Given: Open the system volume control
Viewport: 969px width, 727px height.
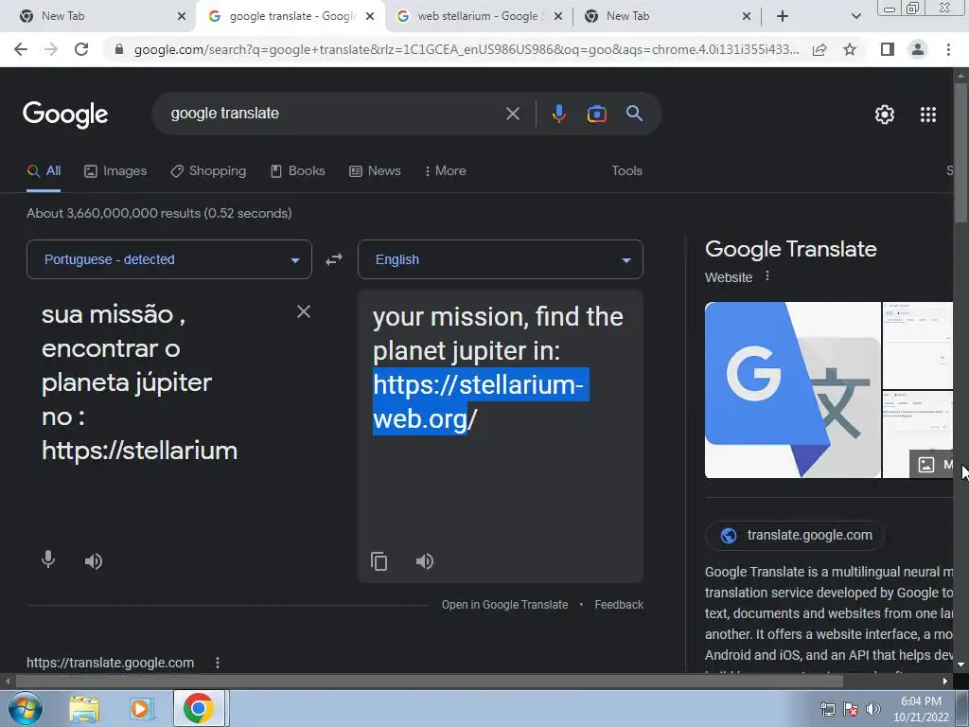Looking at the screenshot, I should point(873,709).
